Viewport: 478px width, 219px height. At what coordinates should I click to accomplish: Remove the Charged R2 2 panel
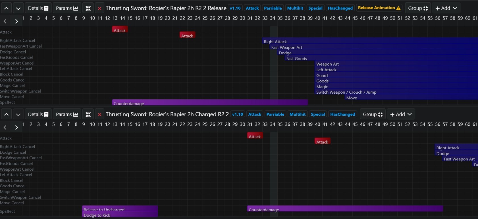pos(99,114)
